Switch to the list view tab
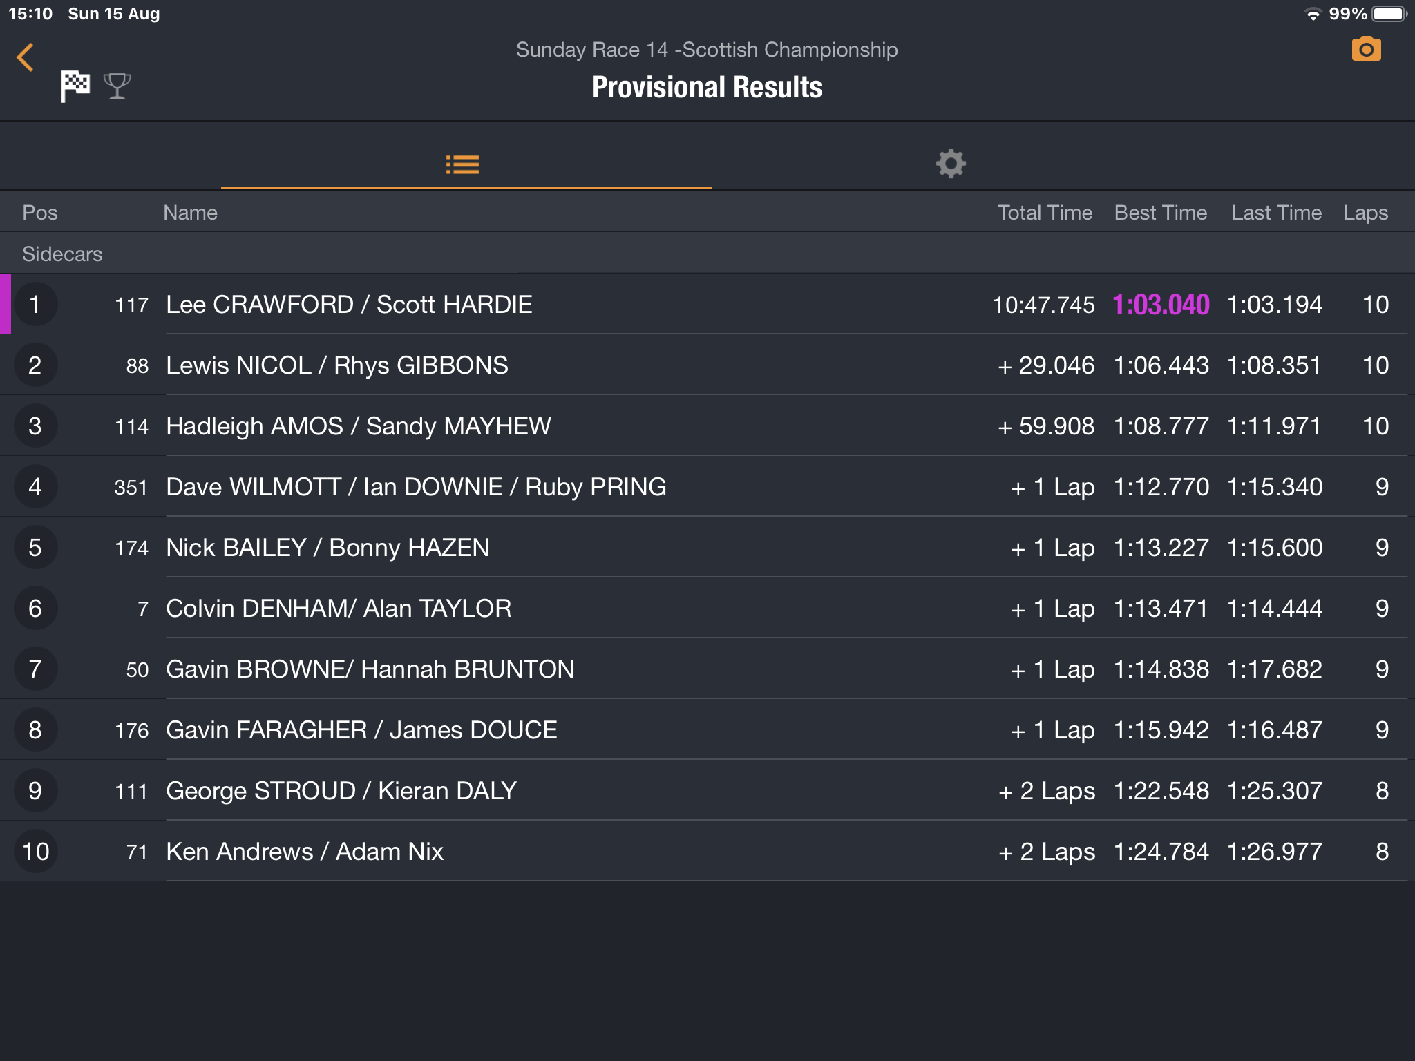 tap(463, 164)
